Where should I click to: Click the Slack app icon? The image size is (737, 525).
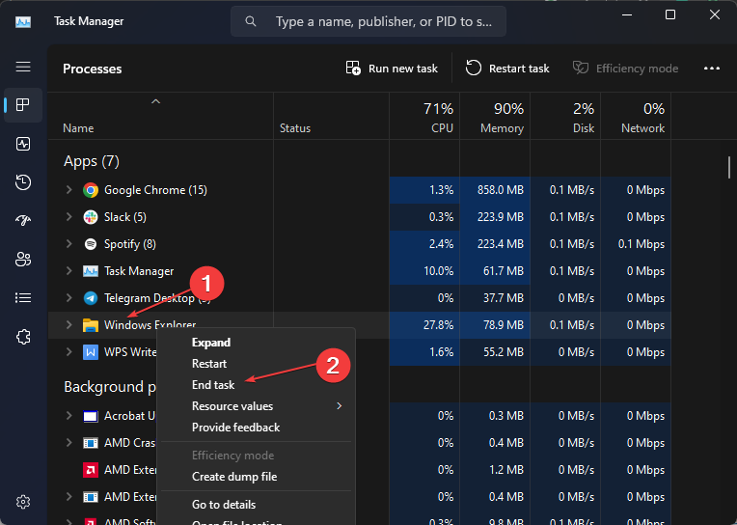coord(91,217)
